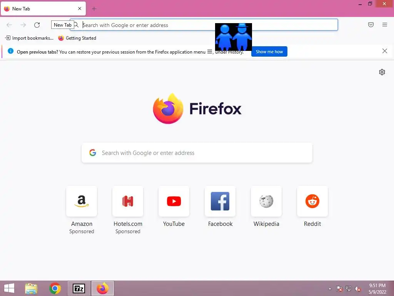This screenshot has height=296, width=394.
Task: Open the Amazon sponsored shortcut tile
Action: coord(82,201)
